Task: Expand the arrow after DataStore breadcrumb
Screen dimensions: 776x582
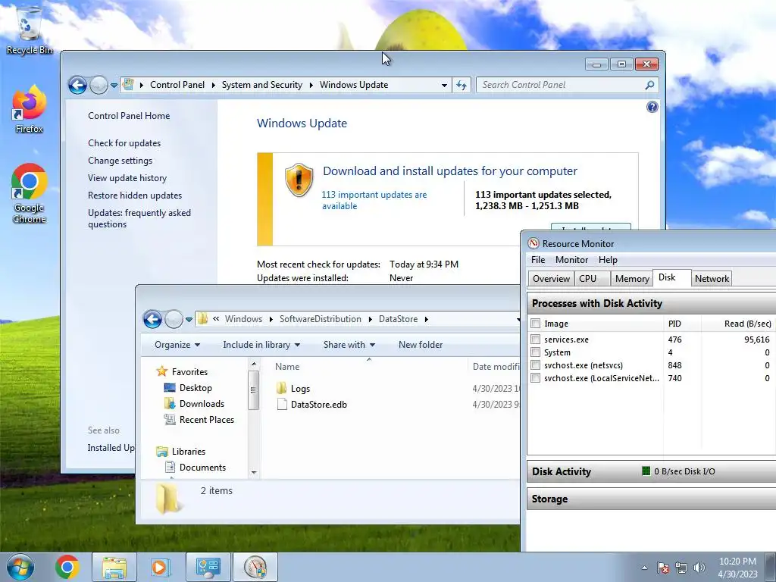Action: coord(426,319)
